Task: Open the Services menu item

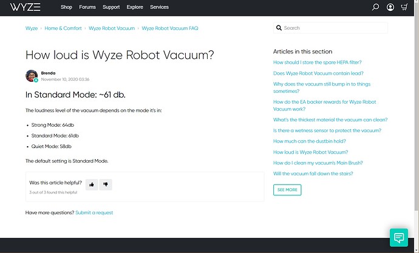Action: click(x=159, y=7)
